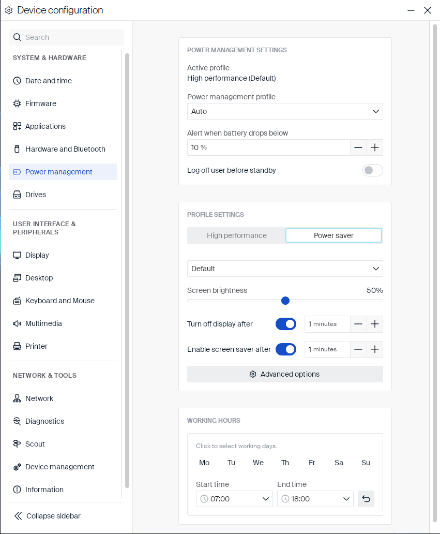Screen dimensions: 440x534
Task: Toggle Log off user before standby
Action: [373, 170]
